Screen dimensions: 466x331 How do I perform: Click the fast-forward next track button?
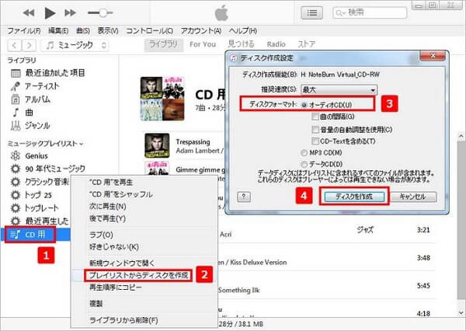tap(70, 12)
